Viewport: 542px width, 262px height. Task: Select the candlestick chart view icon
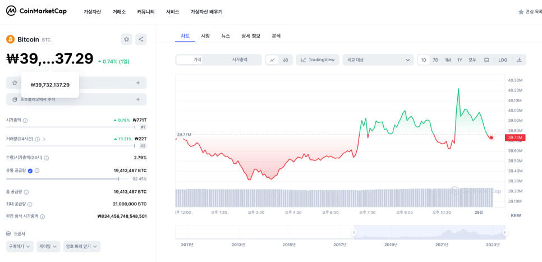coord(286,60)
